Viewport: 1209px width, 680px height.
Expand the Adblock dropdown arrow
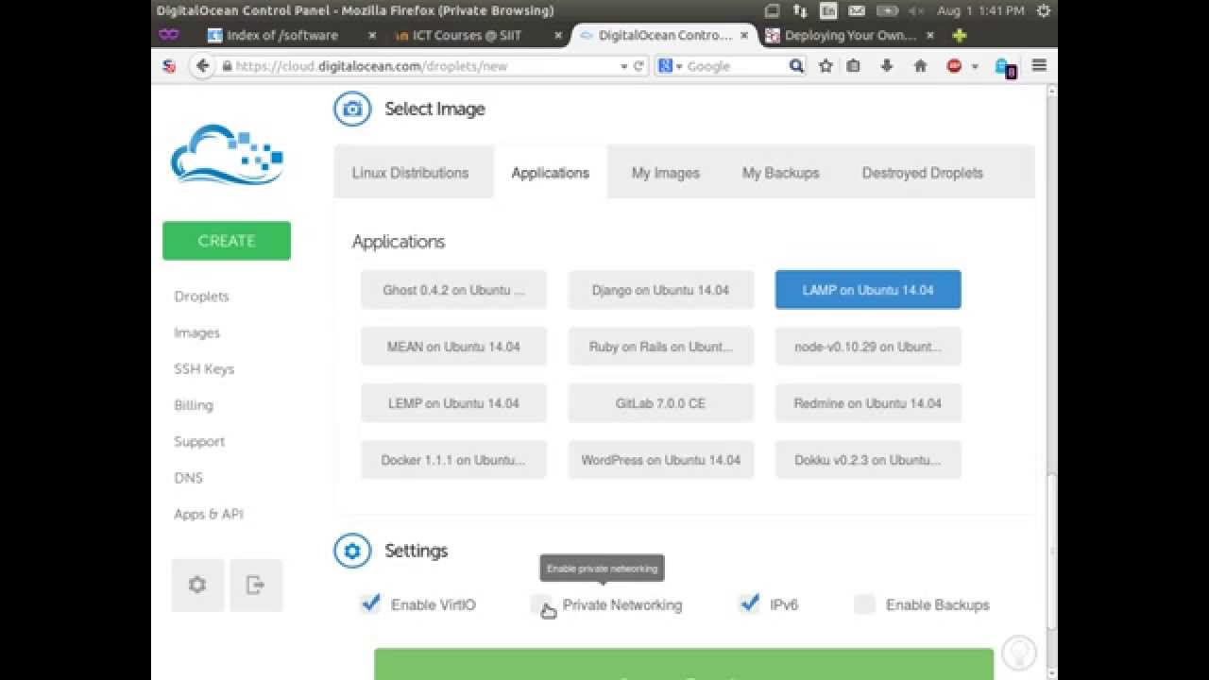(975, 66)
